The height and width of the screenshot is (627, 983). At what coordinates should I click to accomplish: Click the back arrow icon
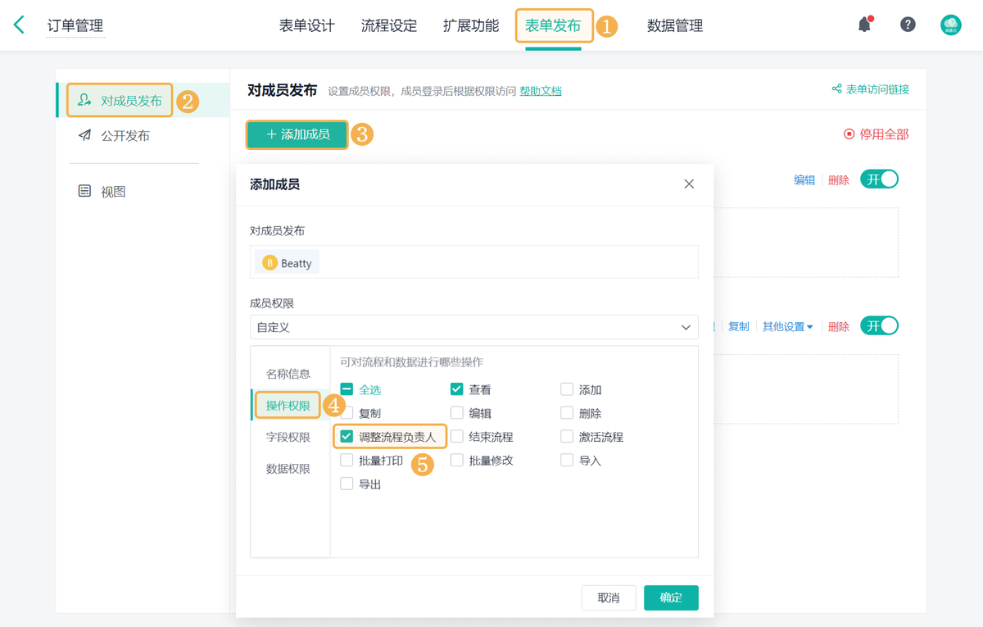(19, 25)
